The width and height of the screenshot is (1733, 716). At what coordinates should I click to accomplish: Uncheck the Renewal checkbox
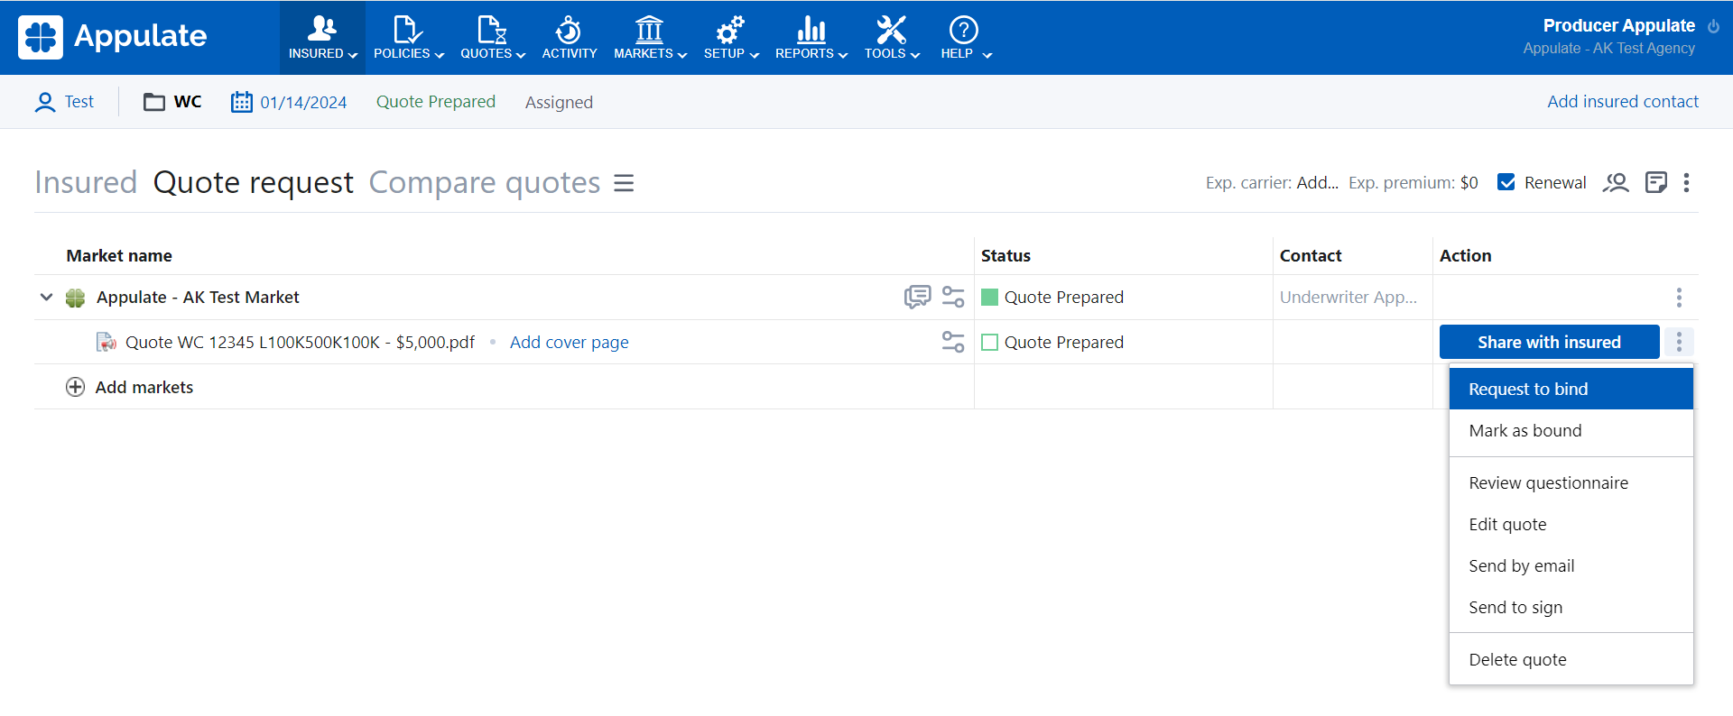coord(1506,182)
